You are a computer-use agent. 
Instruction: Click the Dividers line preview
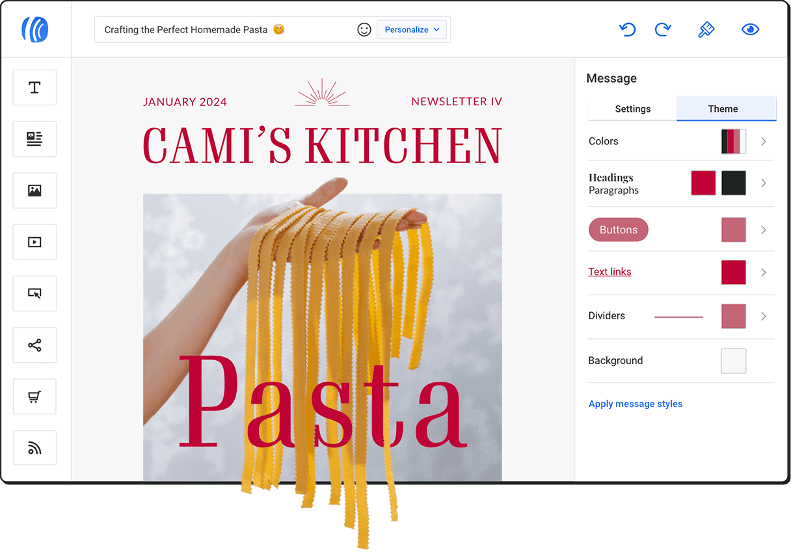coord(678,317)
